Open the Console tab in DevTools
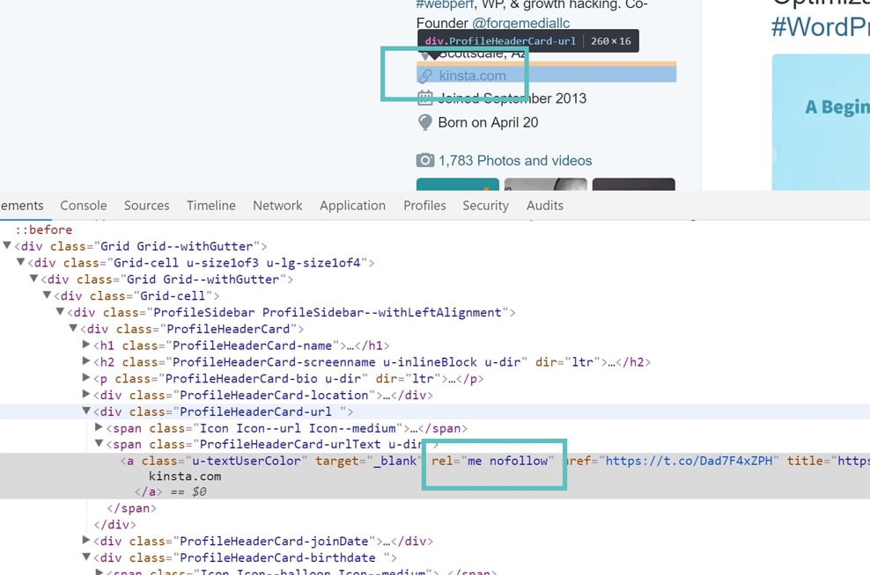This screenshot has width=870, height=575. click(x=84, y=206)
